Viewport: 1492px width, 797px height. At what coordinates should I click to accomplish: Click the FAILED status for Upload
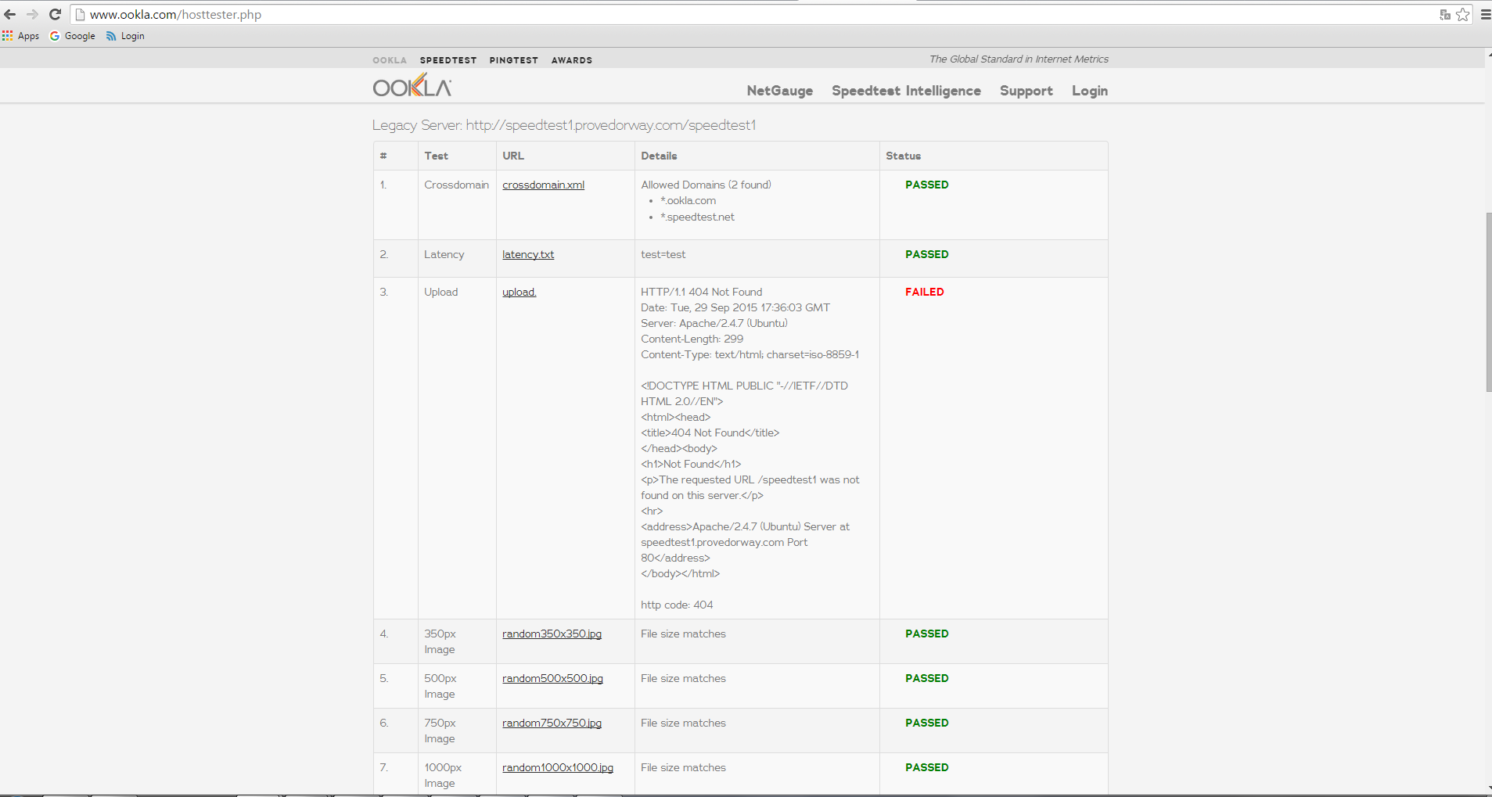point(925,292)
